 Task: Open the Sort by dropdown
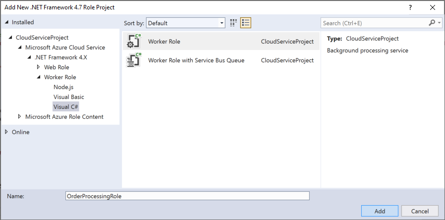(186, 23)
